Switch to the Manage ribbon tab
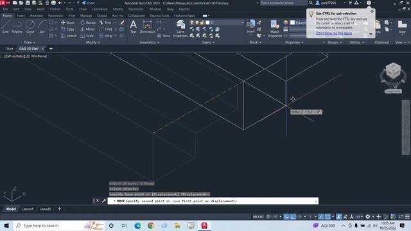 click(x=86, y=15)
